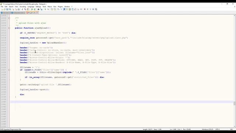This screenshot has height=133, width=236.
Task: Click the Print toolbar icon
Action: pos(18,9)
